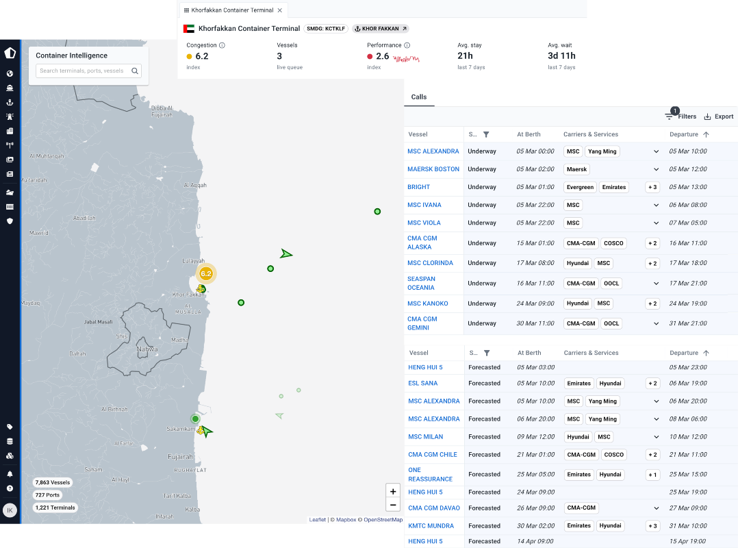Expand services chevron for CMA CGM DAVAO

657,508
